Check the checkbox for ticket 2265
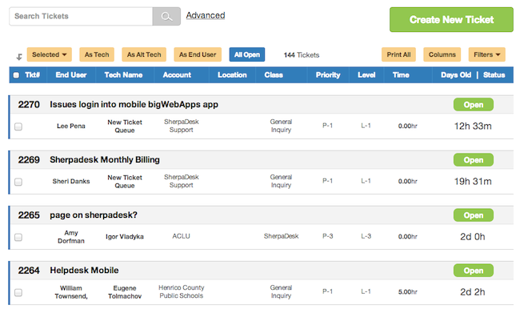 coord(18,237)
